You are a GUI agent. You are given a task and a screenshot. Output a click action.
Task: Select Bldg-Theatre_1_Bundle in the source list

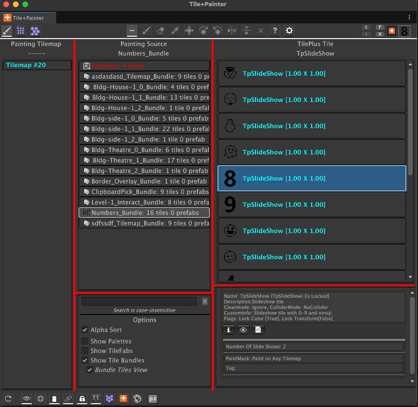(144, 160)
